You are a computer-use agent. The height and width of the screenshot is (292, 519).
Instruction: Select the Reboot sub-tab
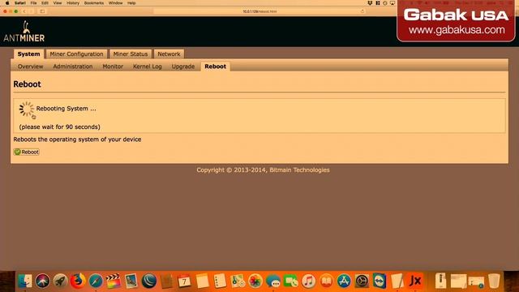pos(216,67)
